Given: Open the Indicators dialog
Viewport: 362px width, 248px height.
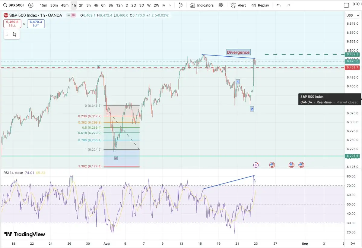Looking at the screenshot, I should tap(202, 5).
